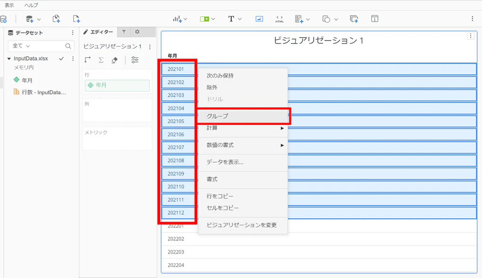Expand the 計算 submenu
This screenshot has height=278, width=482.
point(243,128)
